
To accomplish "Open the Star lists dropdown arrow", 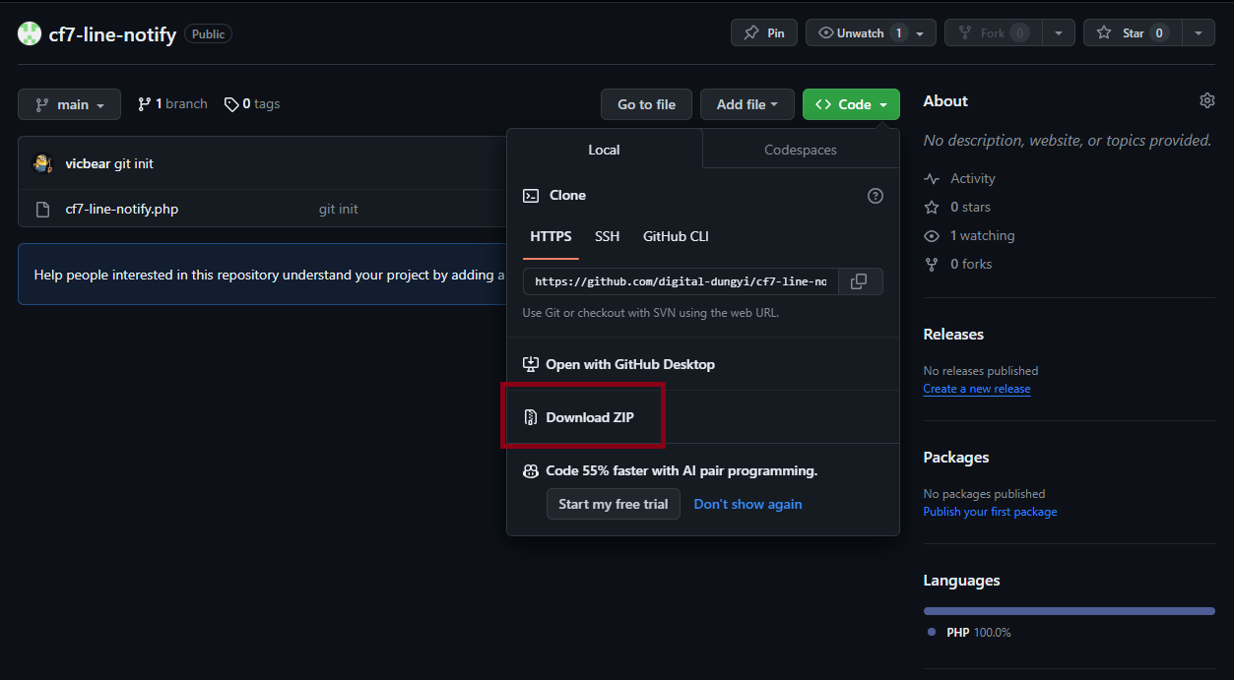I will [x=1199, y=33].
